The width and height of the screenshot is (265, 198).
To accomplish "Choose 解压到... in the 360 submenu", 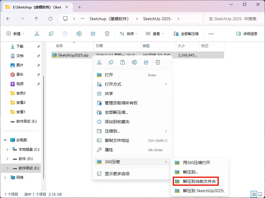I will pos(200,172).
